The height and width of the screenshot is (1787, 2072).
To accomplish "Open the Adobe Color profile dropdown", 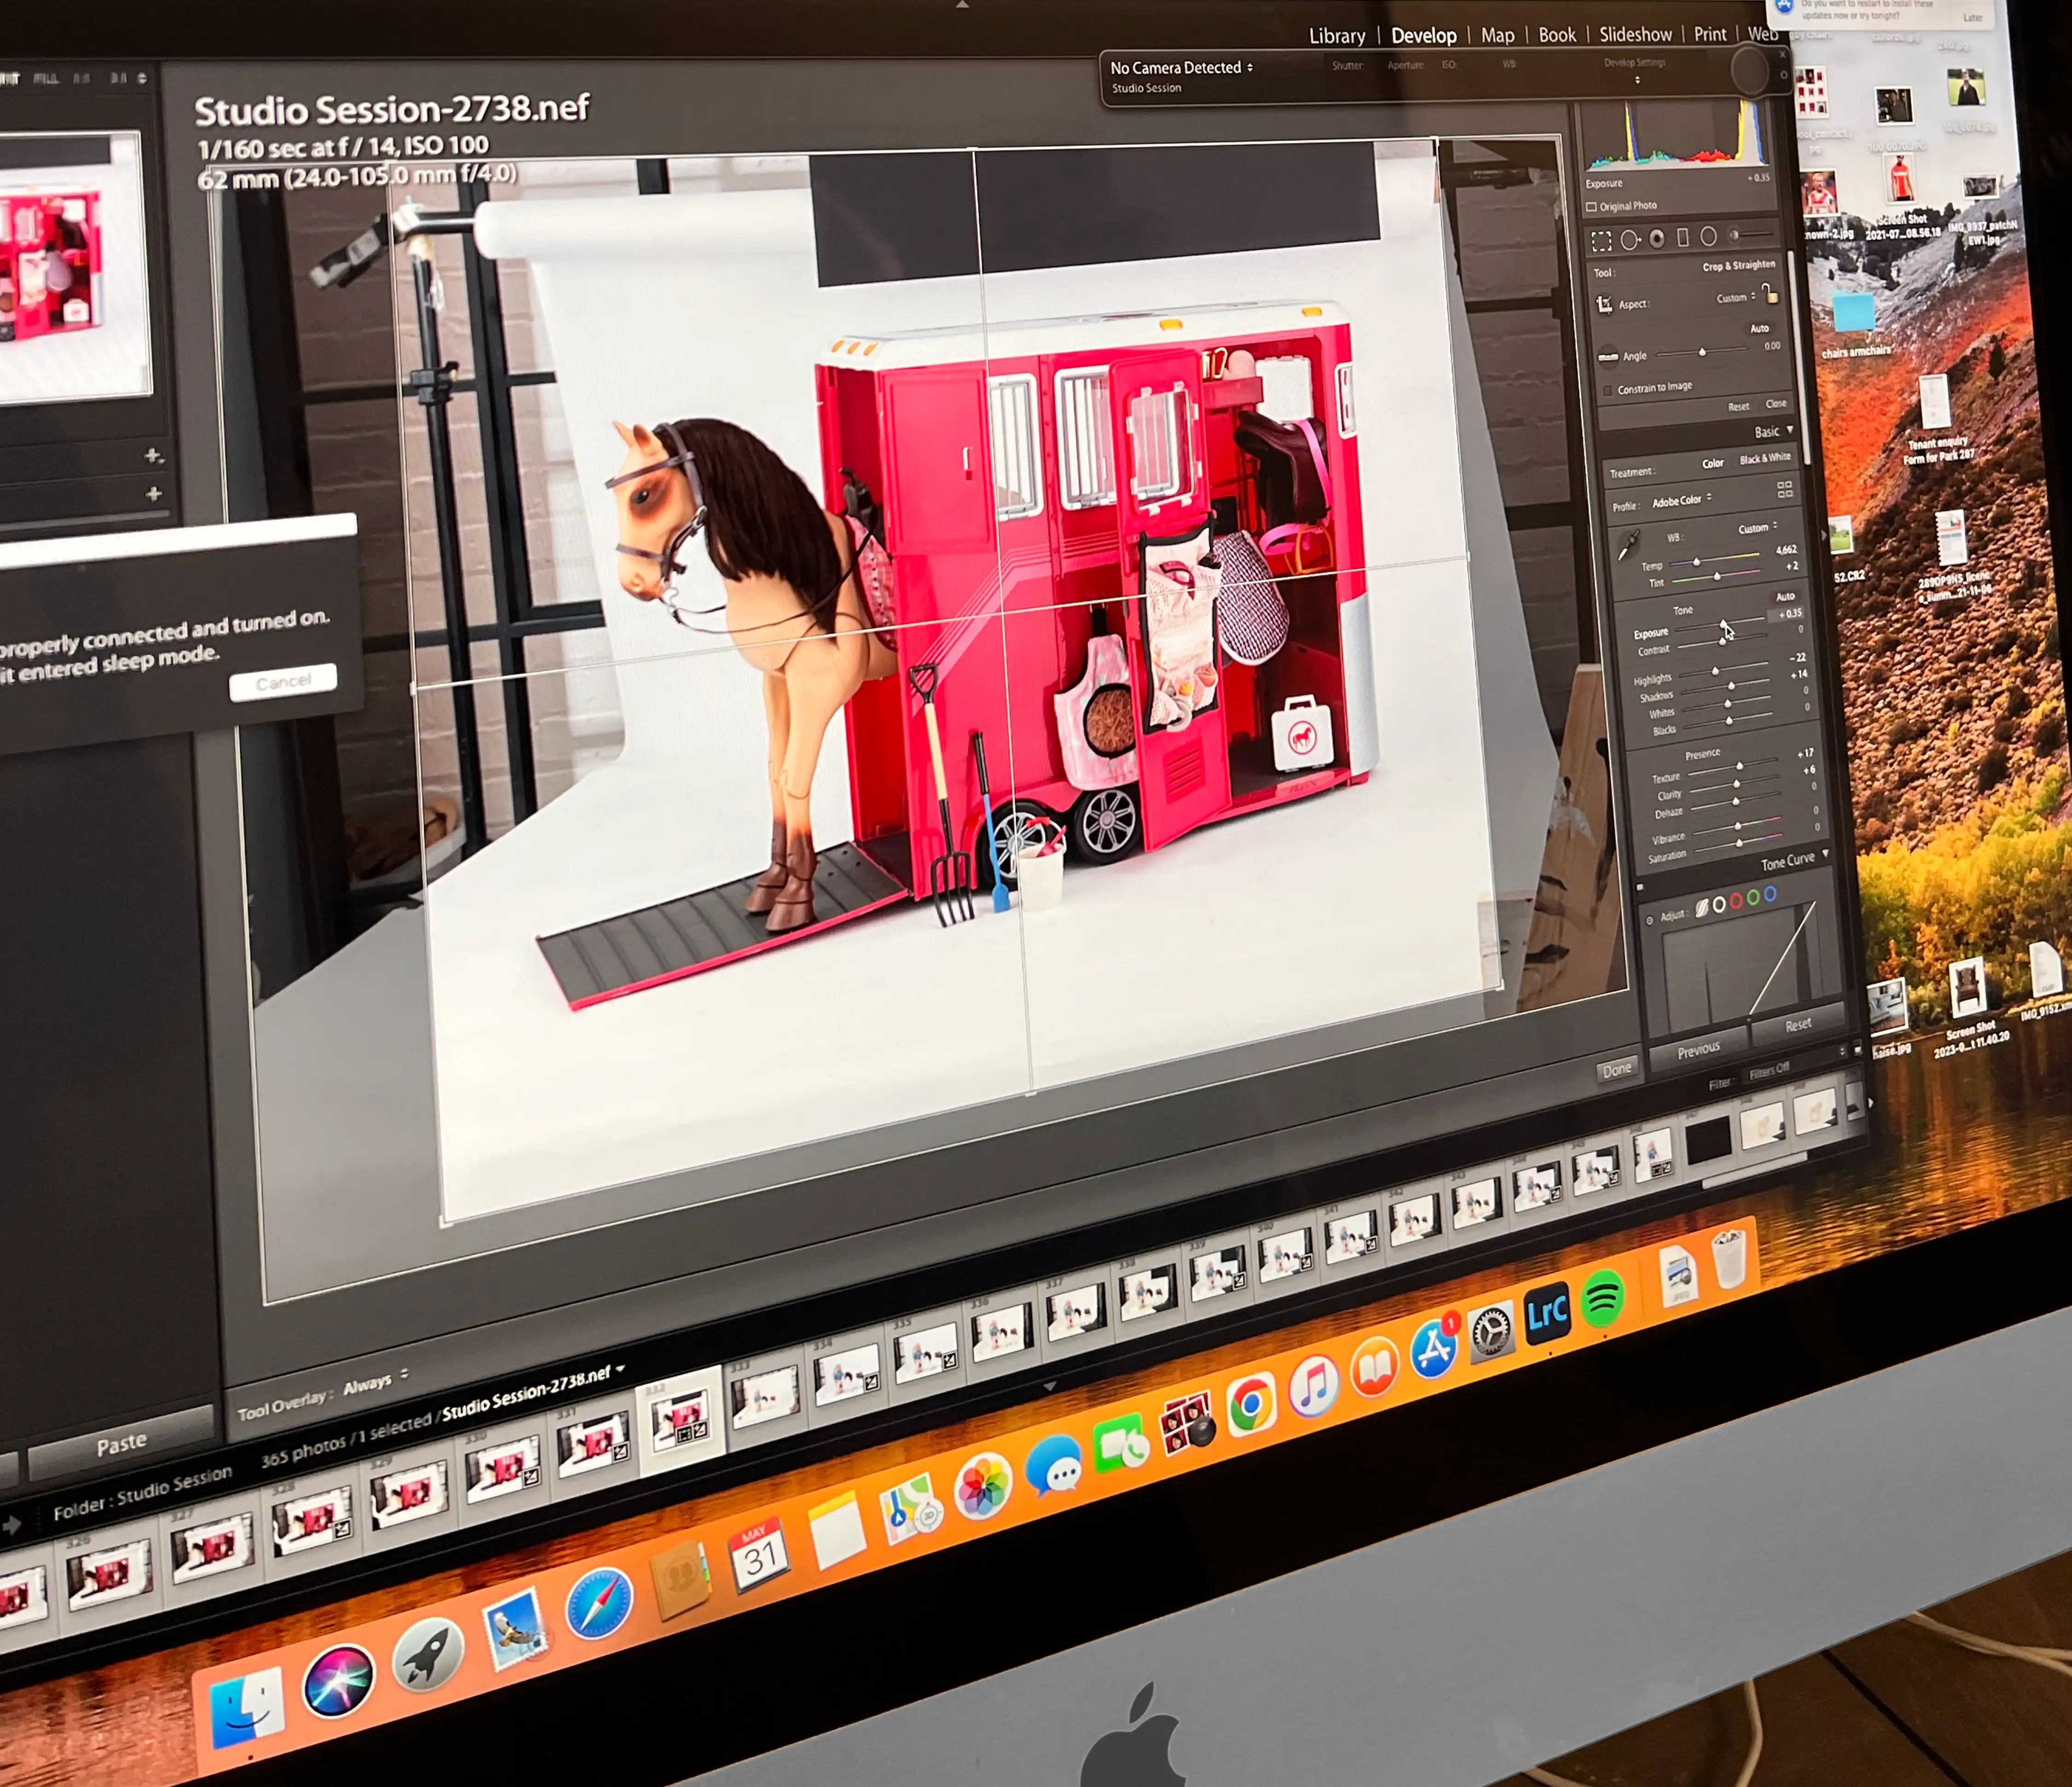I will click(x=1682, y=500).
